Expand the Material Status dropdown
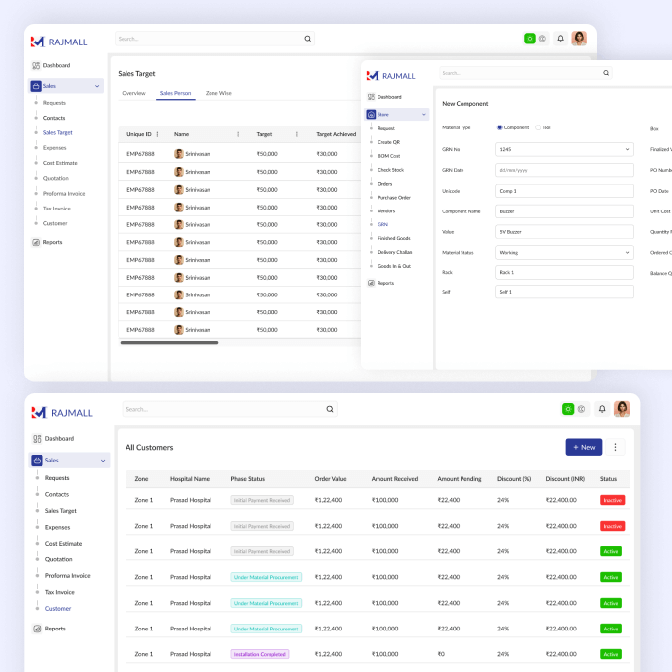Viewport: 672px width, 672px height. click(564, 252)
